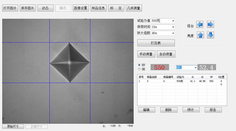Open 图像设置 image settings

81,8
